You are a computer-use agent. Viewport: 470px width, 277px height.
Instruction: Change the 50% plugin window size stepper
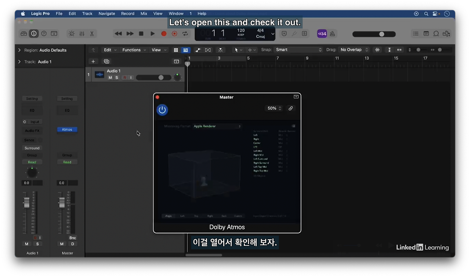coord(274,108)
